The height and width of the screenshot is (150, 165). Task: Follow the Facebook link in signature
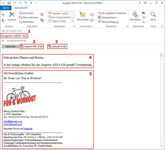(x=28, y=128)
